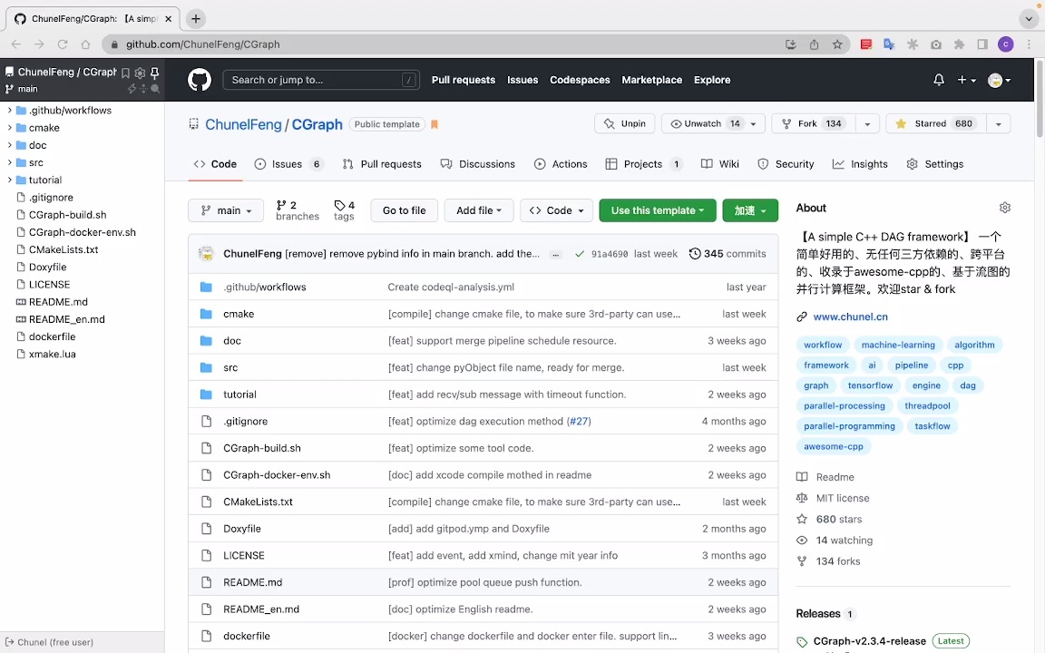The image size is (1045, 653).
Task: Click the Google Translate extension icon
Action: [889, 44]
